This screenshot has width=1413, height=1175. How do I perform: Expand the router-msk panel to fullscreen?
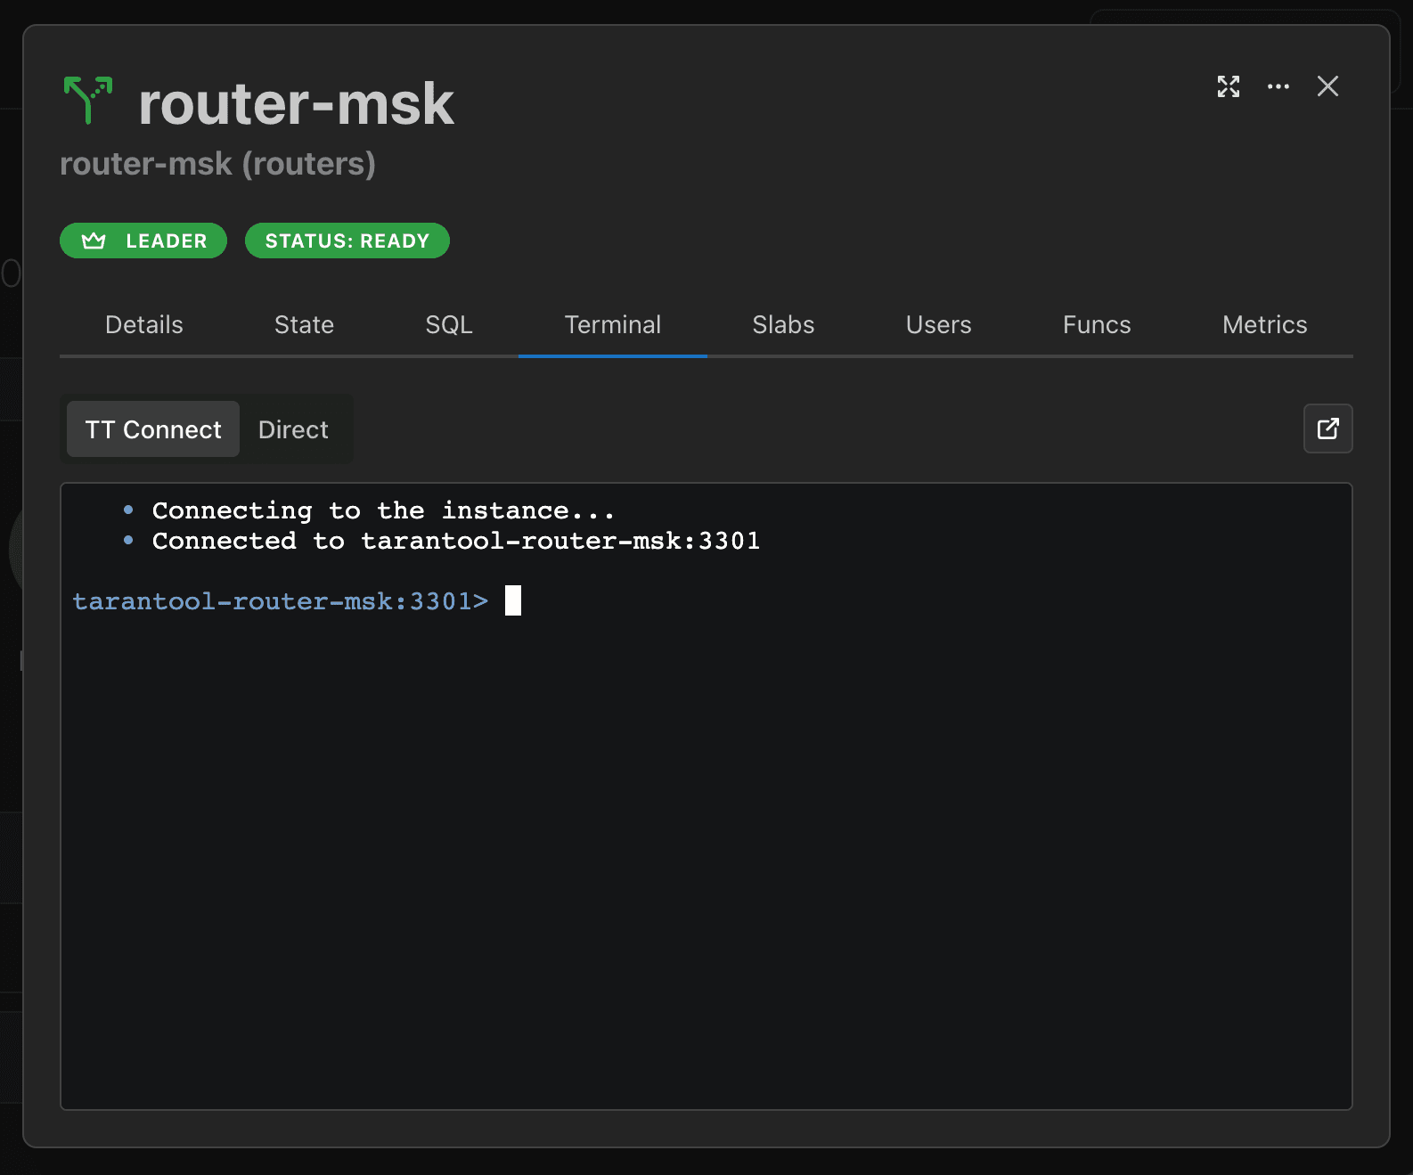click(1229, 86)
